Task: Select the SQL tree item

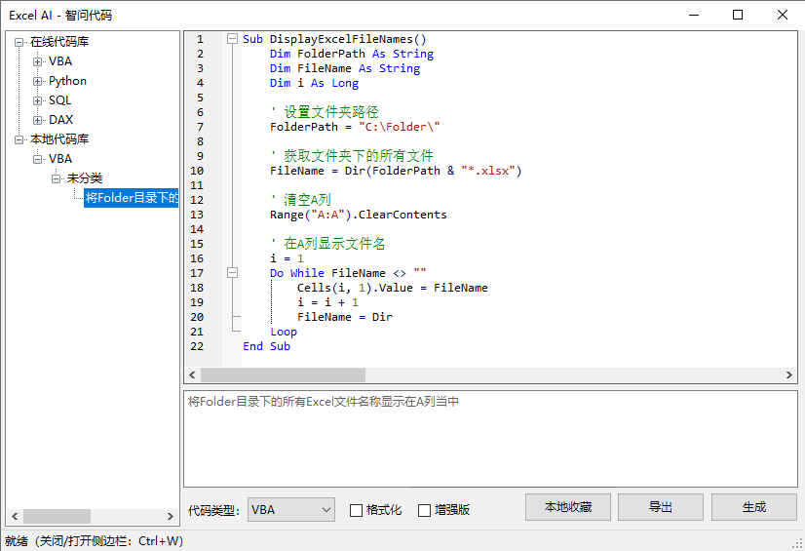Action: [60, 100]
